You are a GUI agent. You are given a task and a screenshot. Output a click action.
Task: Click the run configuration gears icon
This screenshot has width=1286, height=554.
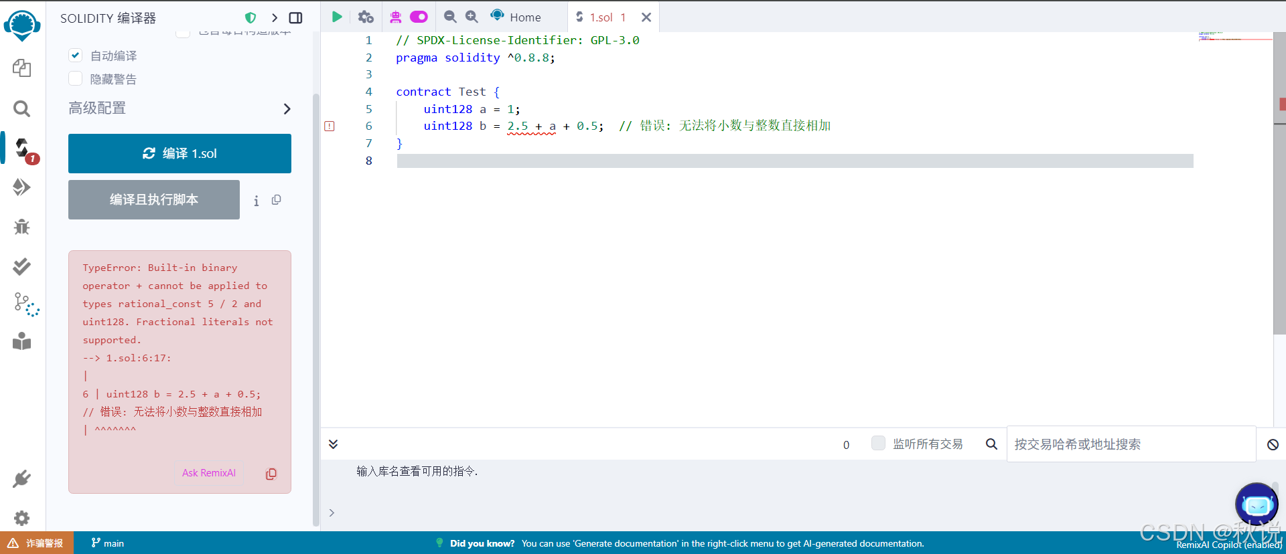[x=366, y=17]
